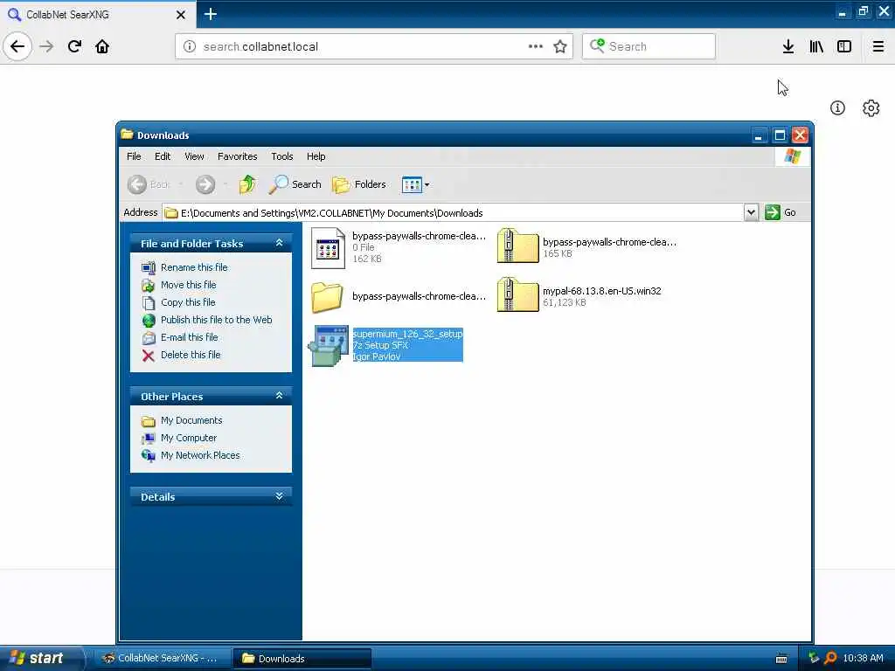Open the Tools menu
This screenshot has height=671, width=895.
click(x=282, y=156)
